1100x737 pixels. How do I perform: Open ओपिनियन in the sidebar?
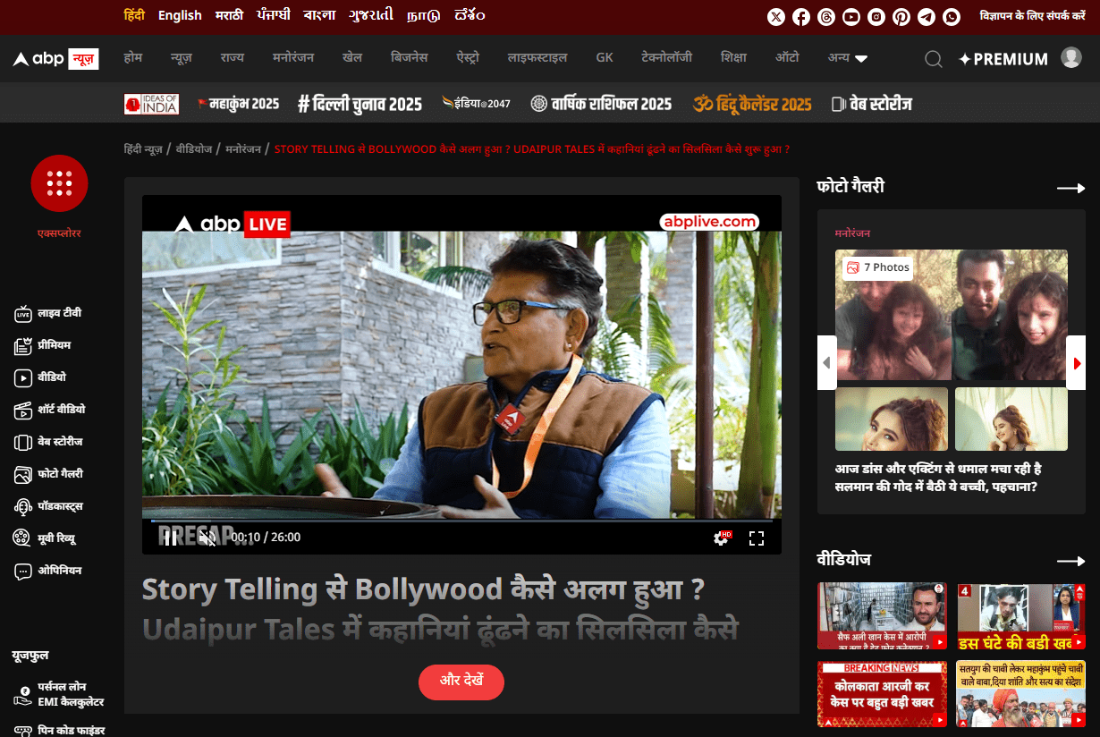point(48,572)
